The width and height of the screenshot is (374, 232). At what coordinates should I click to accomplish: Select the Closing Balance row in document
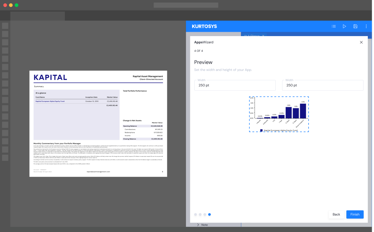pyautogui.click(x=143, y=139)
